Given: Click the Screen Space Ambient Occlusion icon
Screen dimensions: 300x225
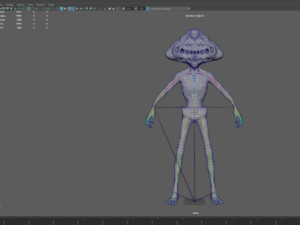Looking at the screenshot, I should point(86,9).
